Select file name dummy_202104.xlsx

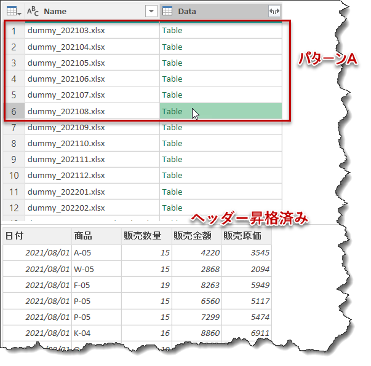point(66,47)
